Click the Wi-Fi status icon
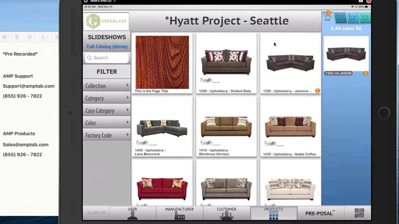Image resolution: width=399 pixels, height=224 pixels. (x=352, y=7)
